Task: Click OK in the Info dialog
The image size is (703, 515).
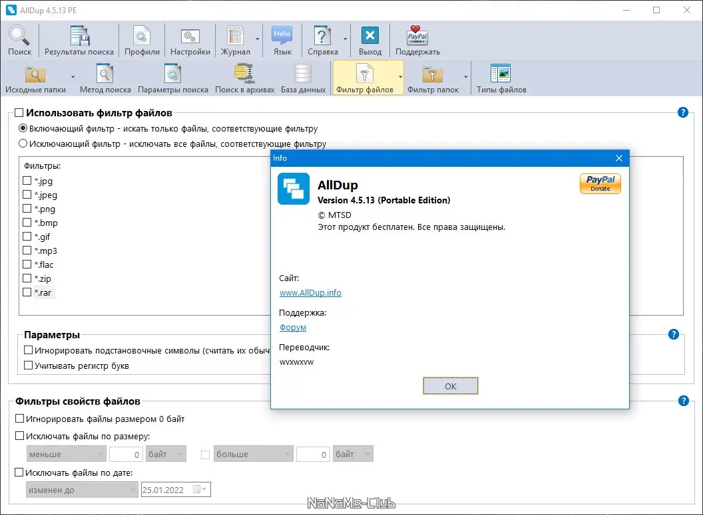Action: pyautogui.click(x=451, y=386)
